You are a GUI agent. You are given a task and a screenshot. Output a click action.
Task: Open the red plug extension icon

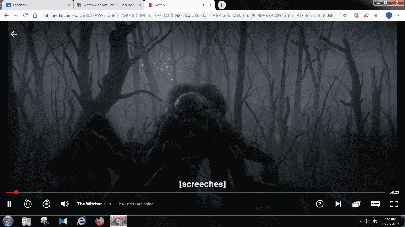(x=366, y=15)
